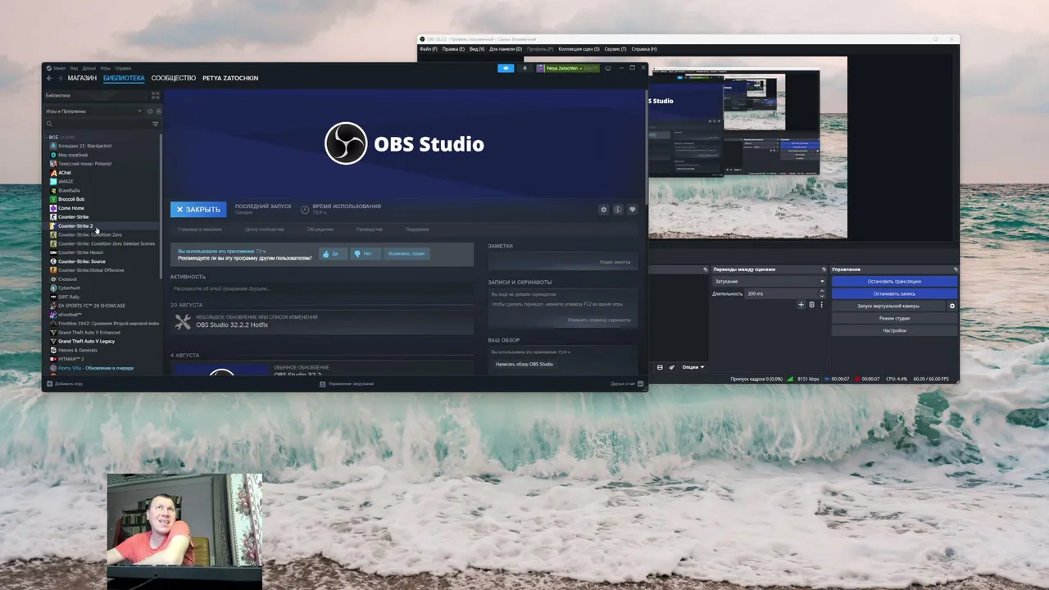The width and height of the screenshot is (1049, 590).
Task: Click the blue 'ЗАКРЫТЬ' button in Steam
Action: [x=198, y=210]
